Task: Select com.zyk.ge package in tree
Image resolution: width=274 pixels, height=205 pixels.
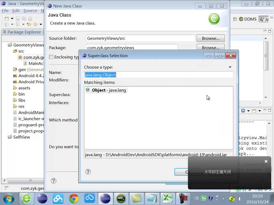Action: tap(31, 57)
